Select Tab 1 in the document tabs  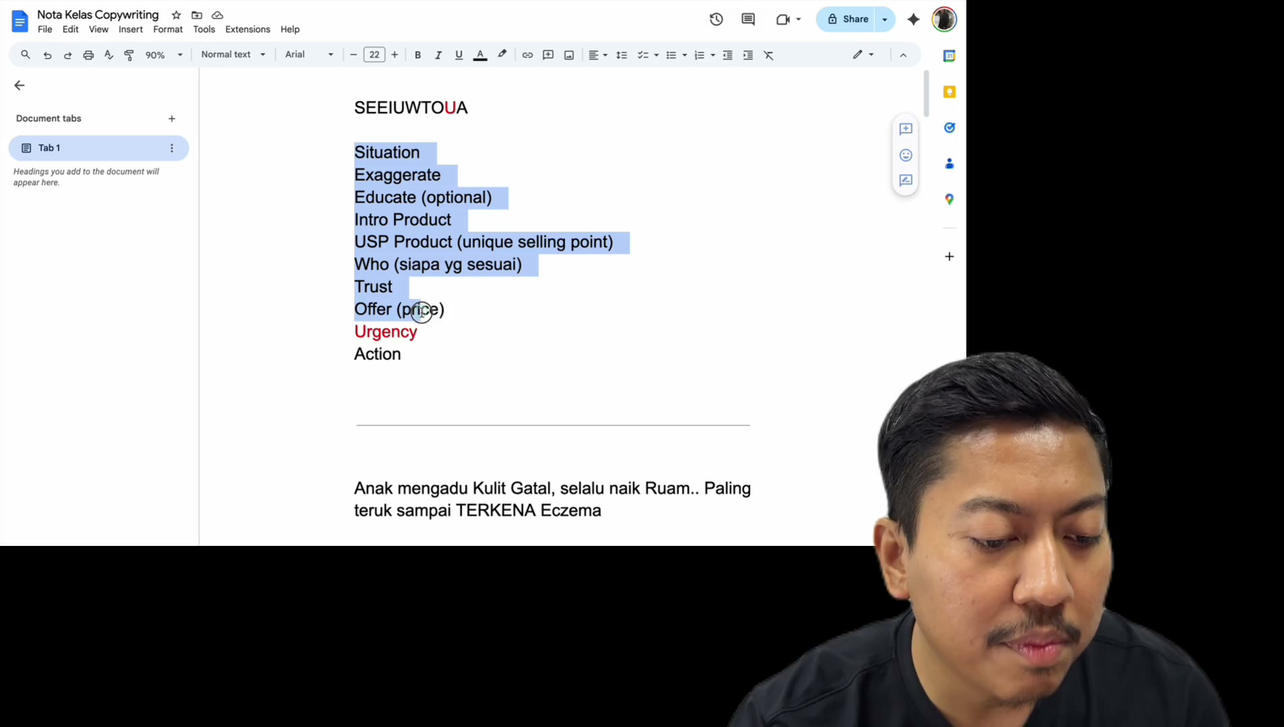pos(98,148)
